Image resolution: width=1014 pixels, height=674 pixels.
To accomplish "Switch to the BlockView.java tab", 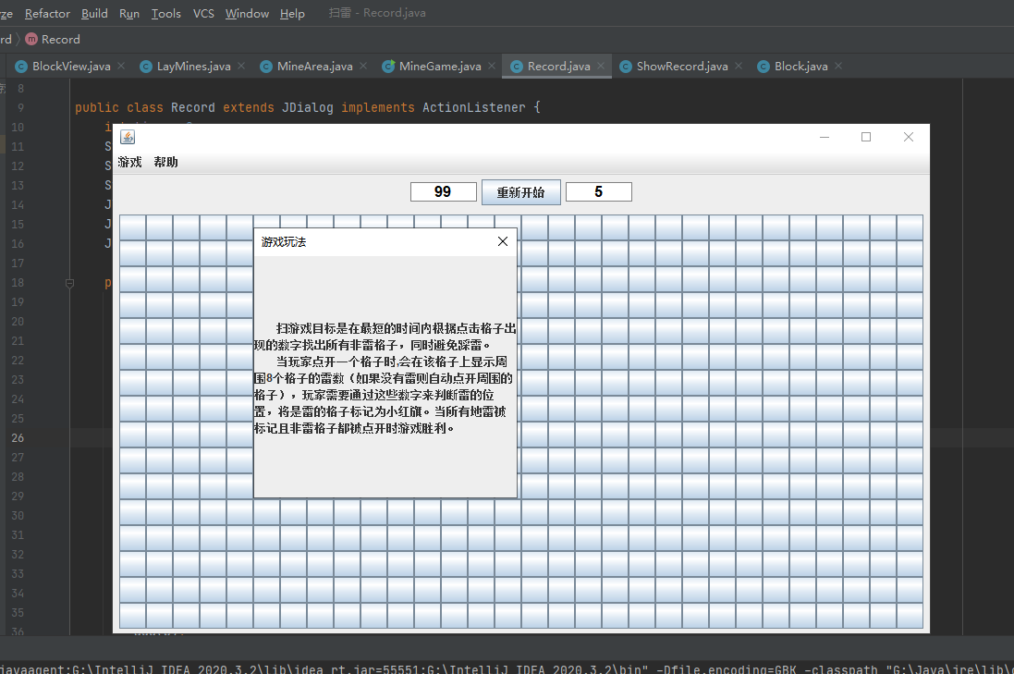I will (71, 66).
